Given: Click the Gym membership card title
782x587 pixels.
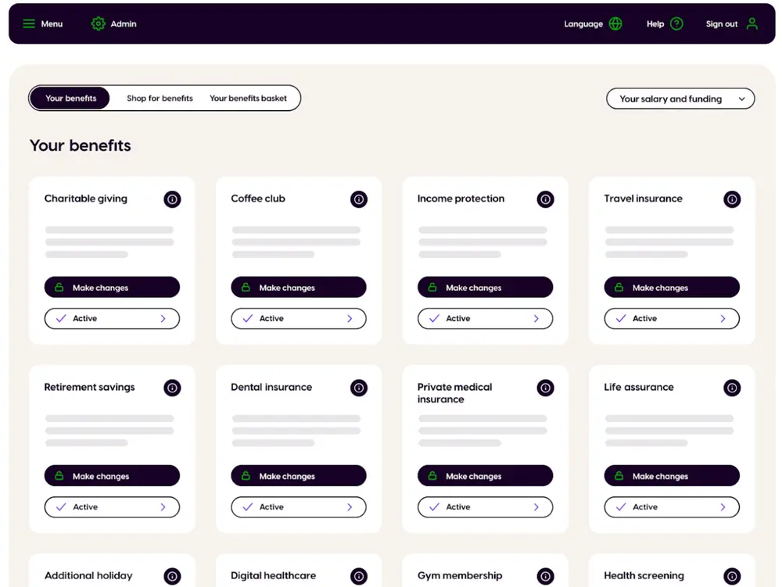Looking at the screenshot, I should click(x=460, y=575).
